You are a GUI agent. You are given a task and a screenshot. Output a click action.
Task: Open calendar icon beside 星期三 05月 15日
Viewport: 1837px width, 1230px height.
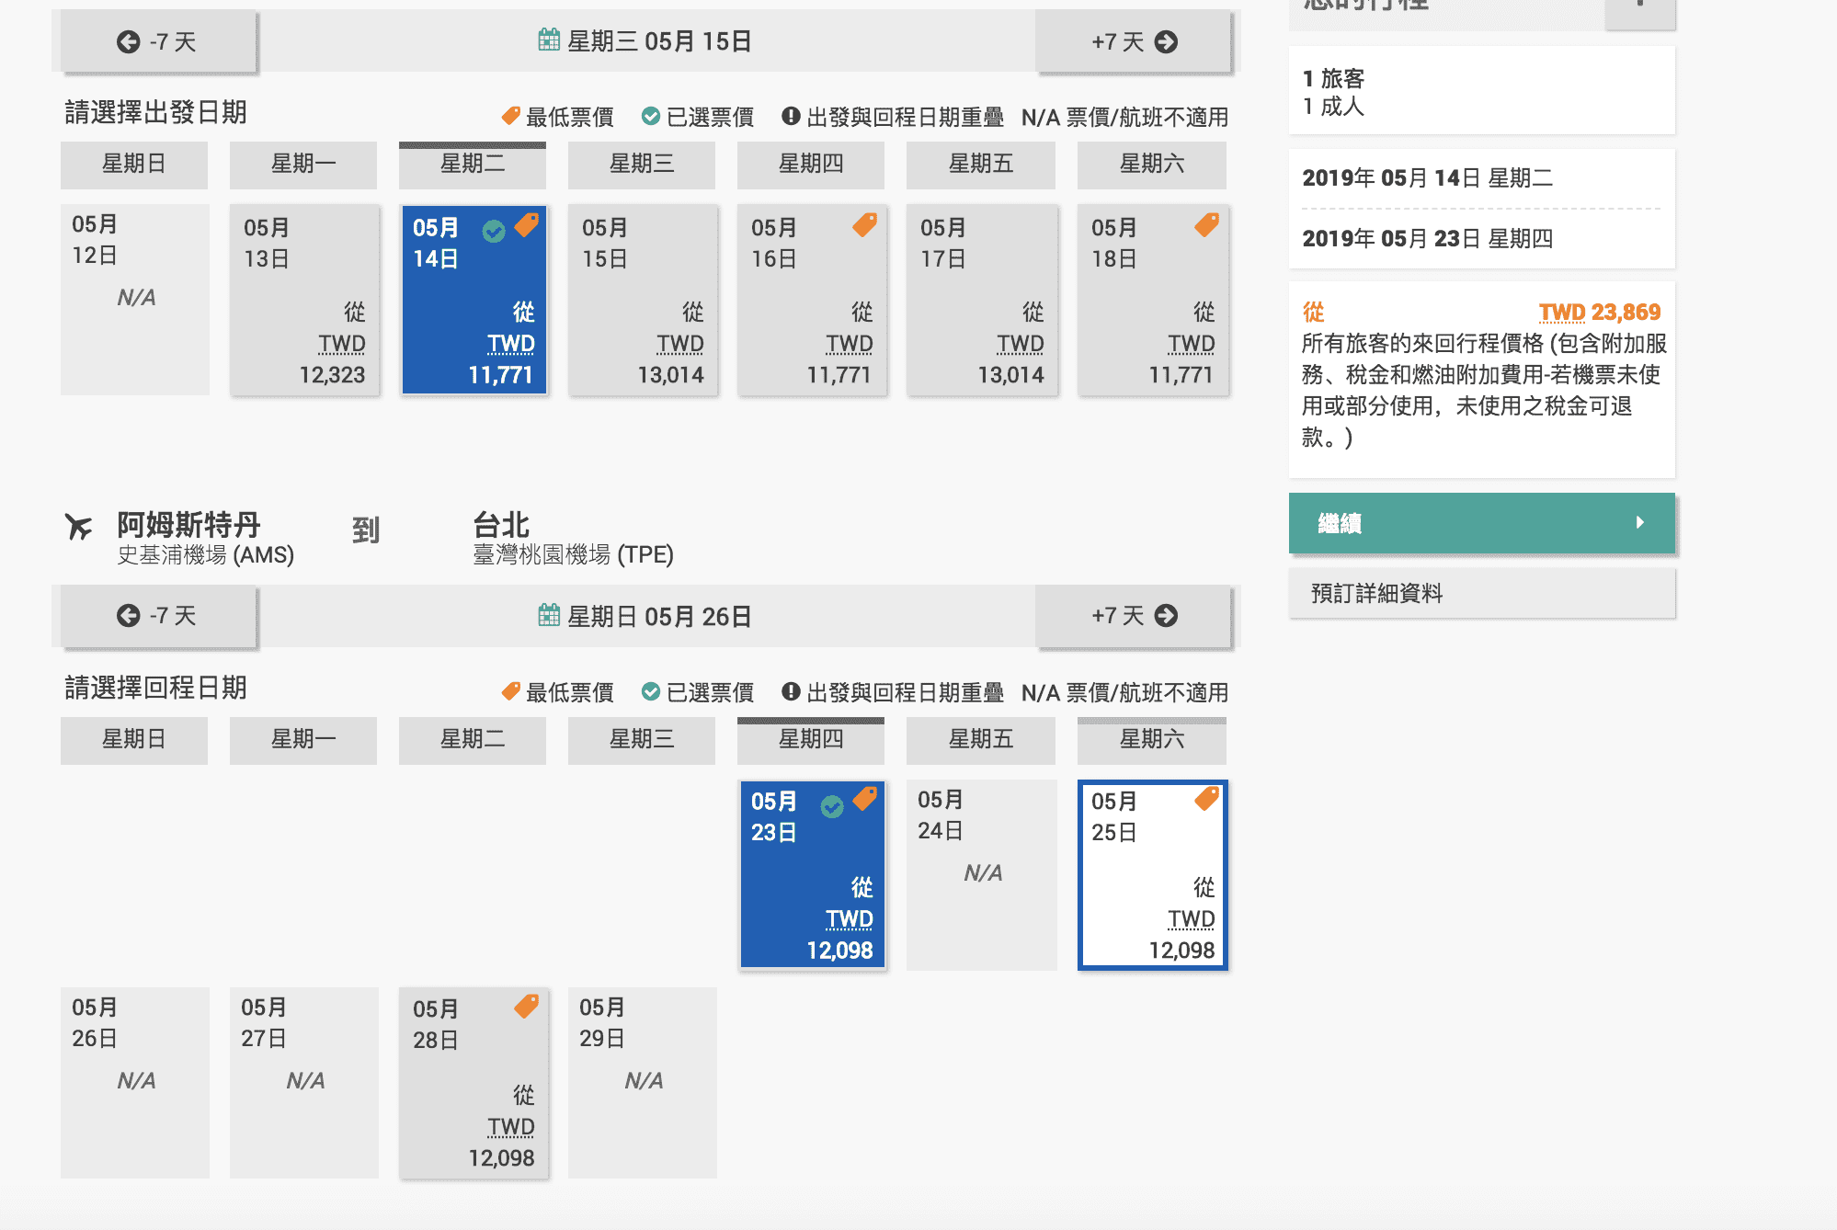549,40
